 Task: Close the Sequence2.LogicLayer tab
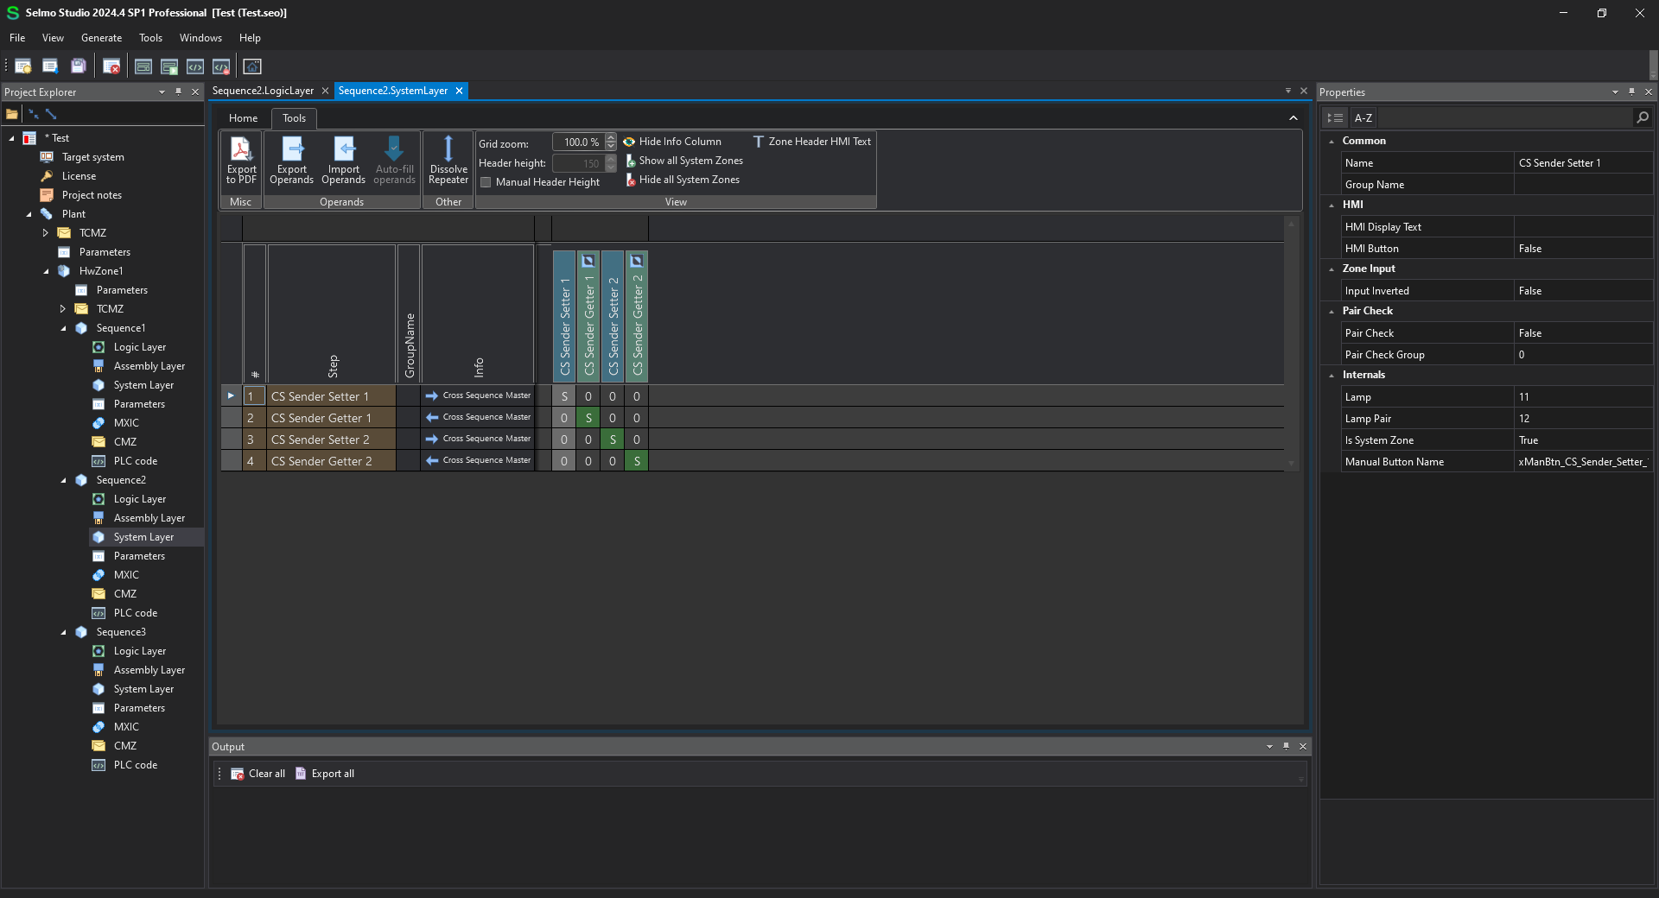point(325,91)
